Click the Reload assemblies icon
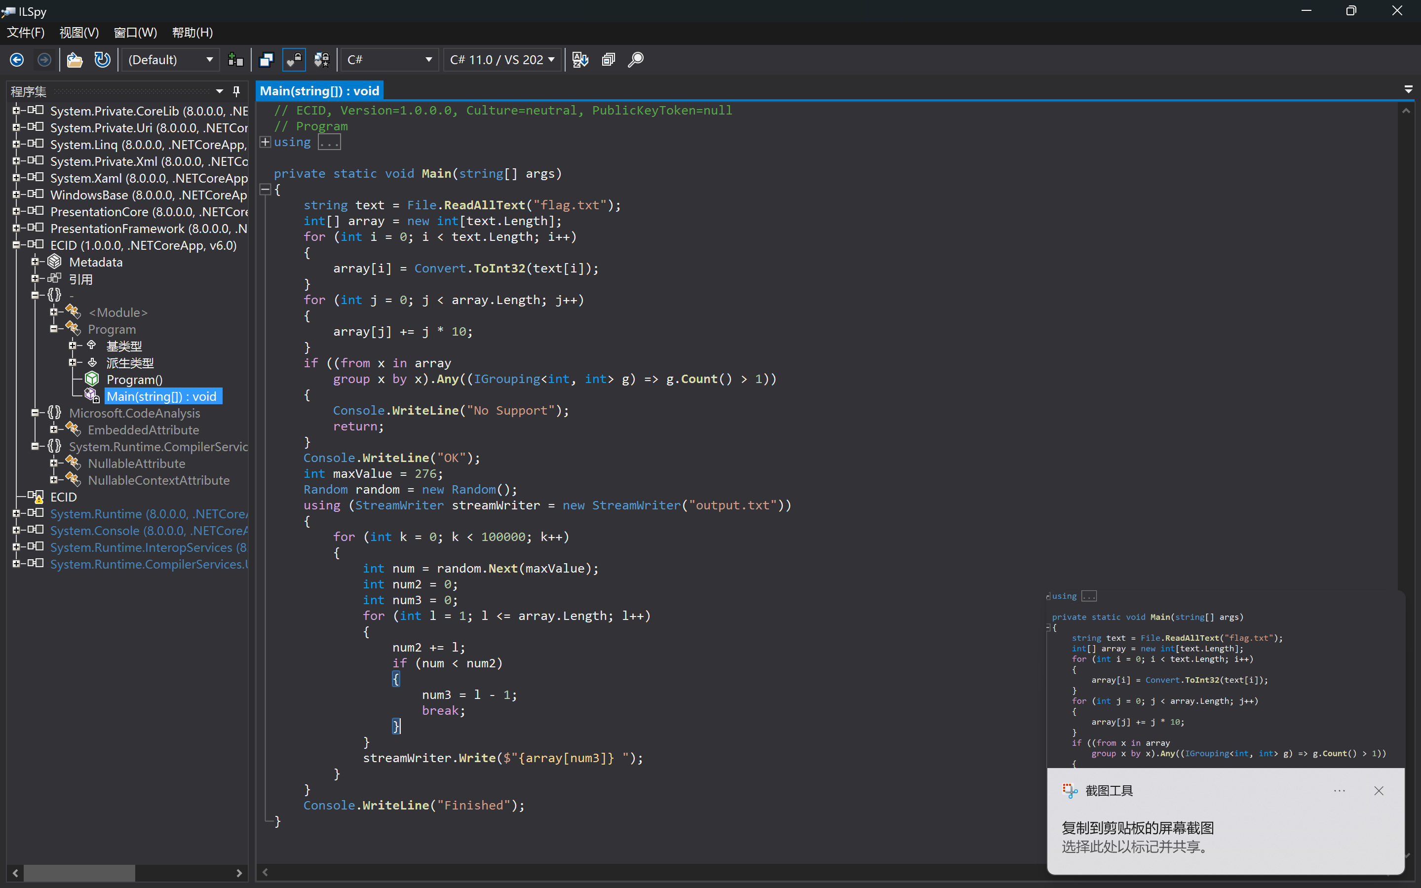1421x888 pixels. coord(102,60)
